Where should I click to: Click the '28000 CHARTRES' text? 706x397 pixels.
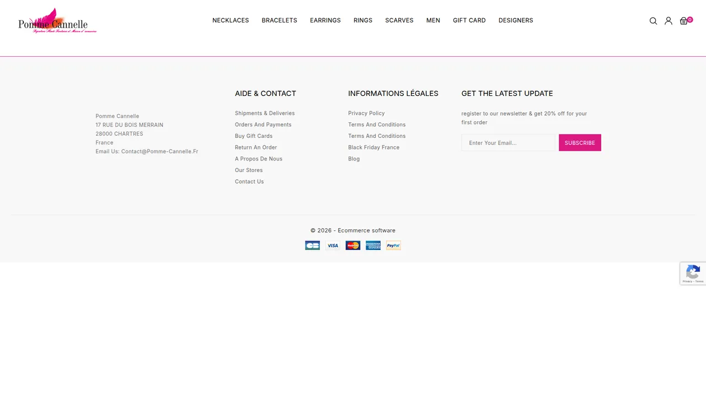point(119,134)
